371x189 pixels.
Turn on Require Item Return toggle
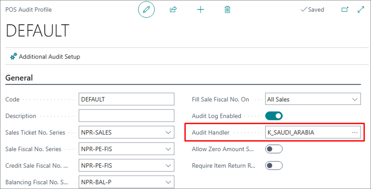click(x=274, y=166)
